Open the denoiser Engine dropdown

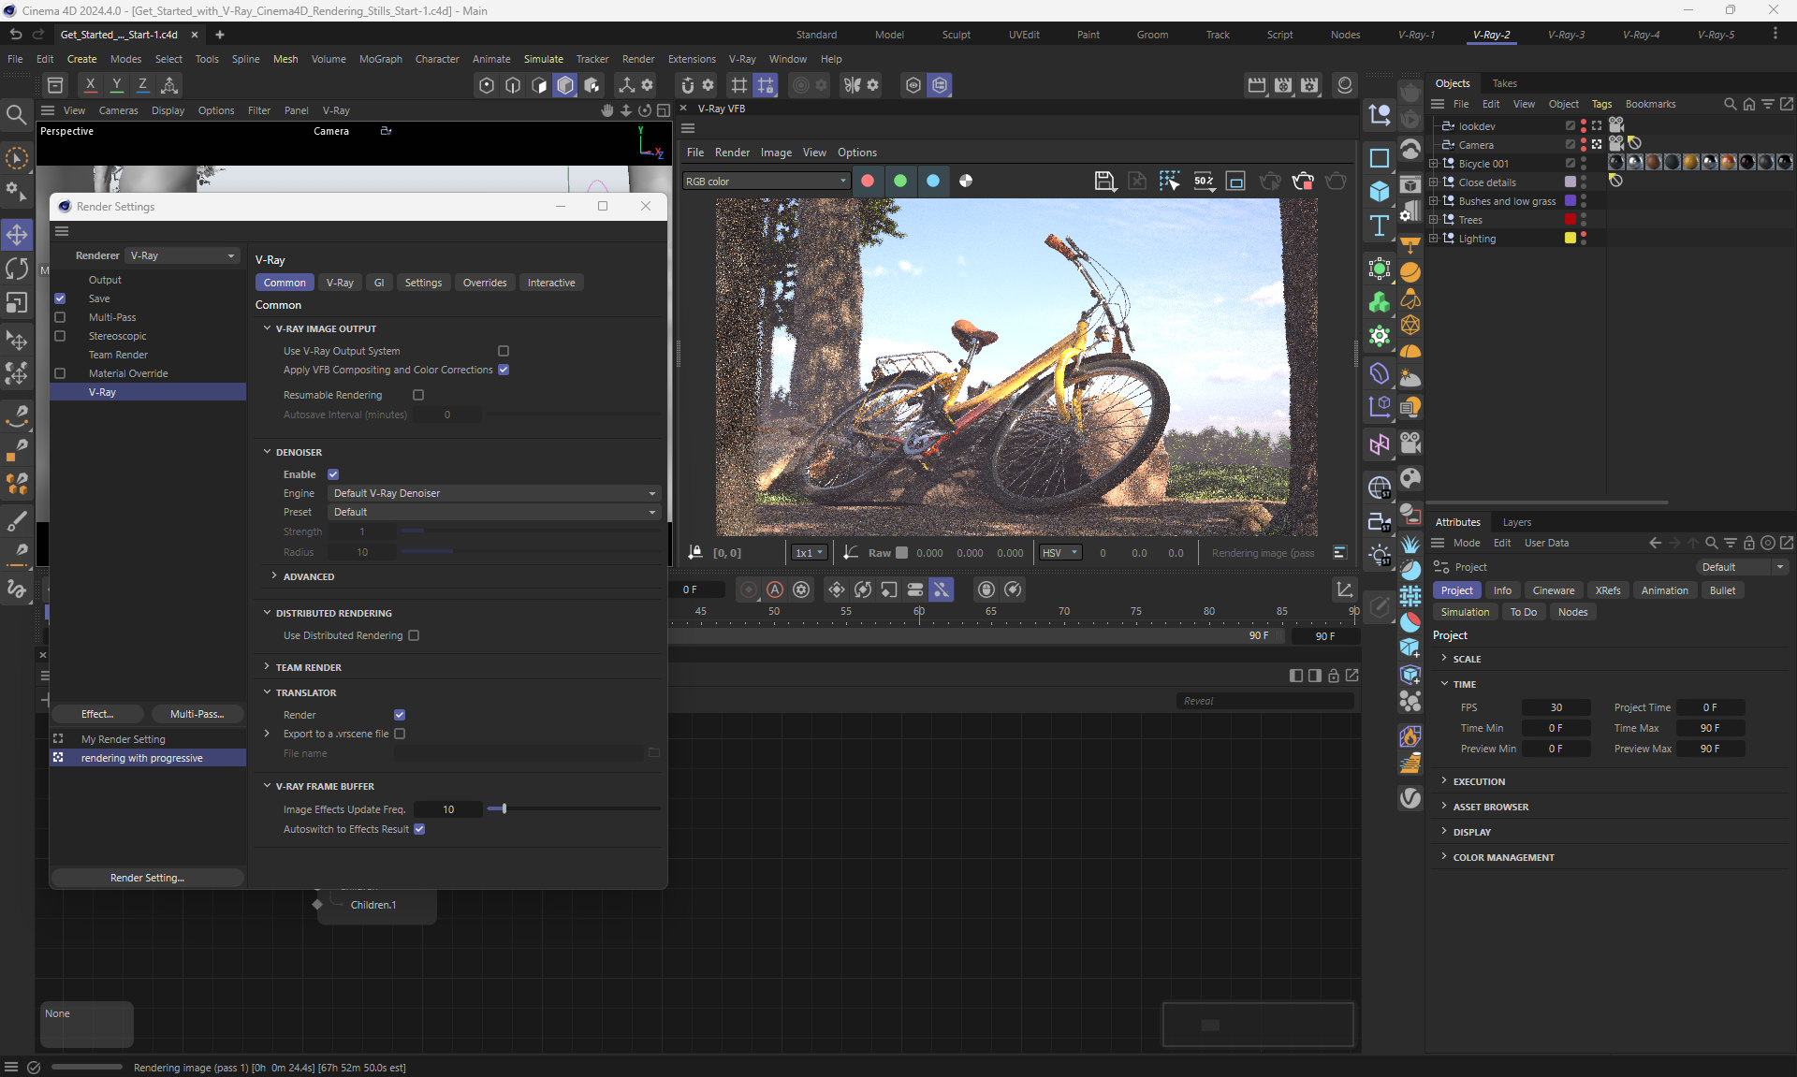[494, 493]
